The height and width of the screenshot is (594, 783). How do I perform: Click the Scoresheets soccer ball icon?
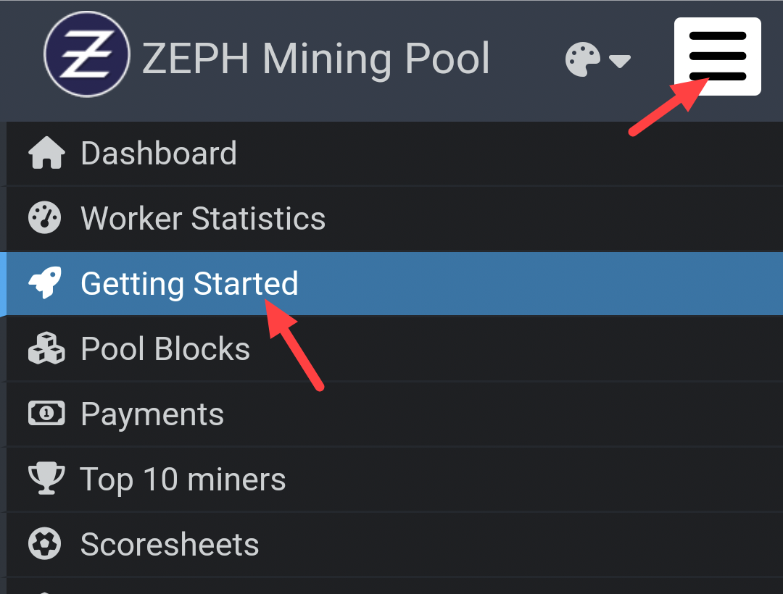(x=45, y=544)
